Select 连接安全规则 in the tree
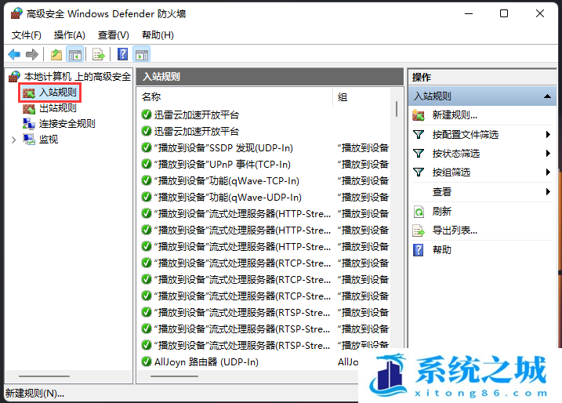 [67, 124]
